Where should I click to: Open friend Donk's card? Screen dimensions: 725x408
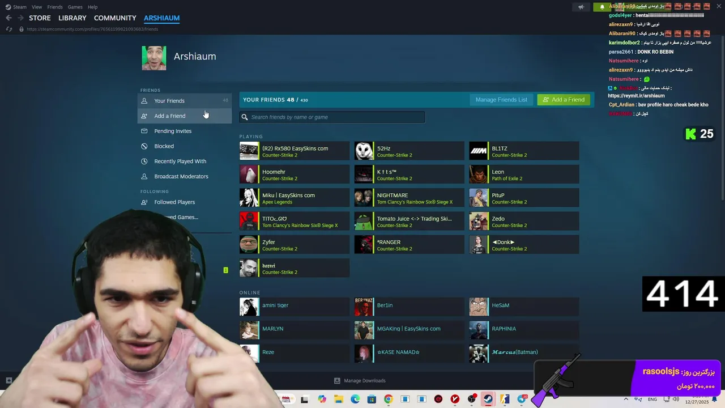click(524, 245)
